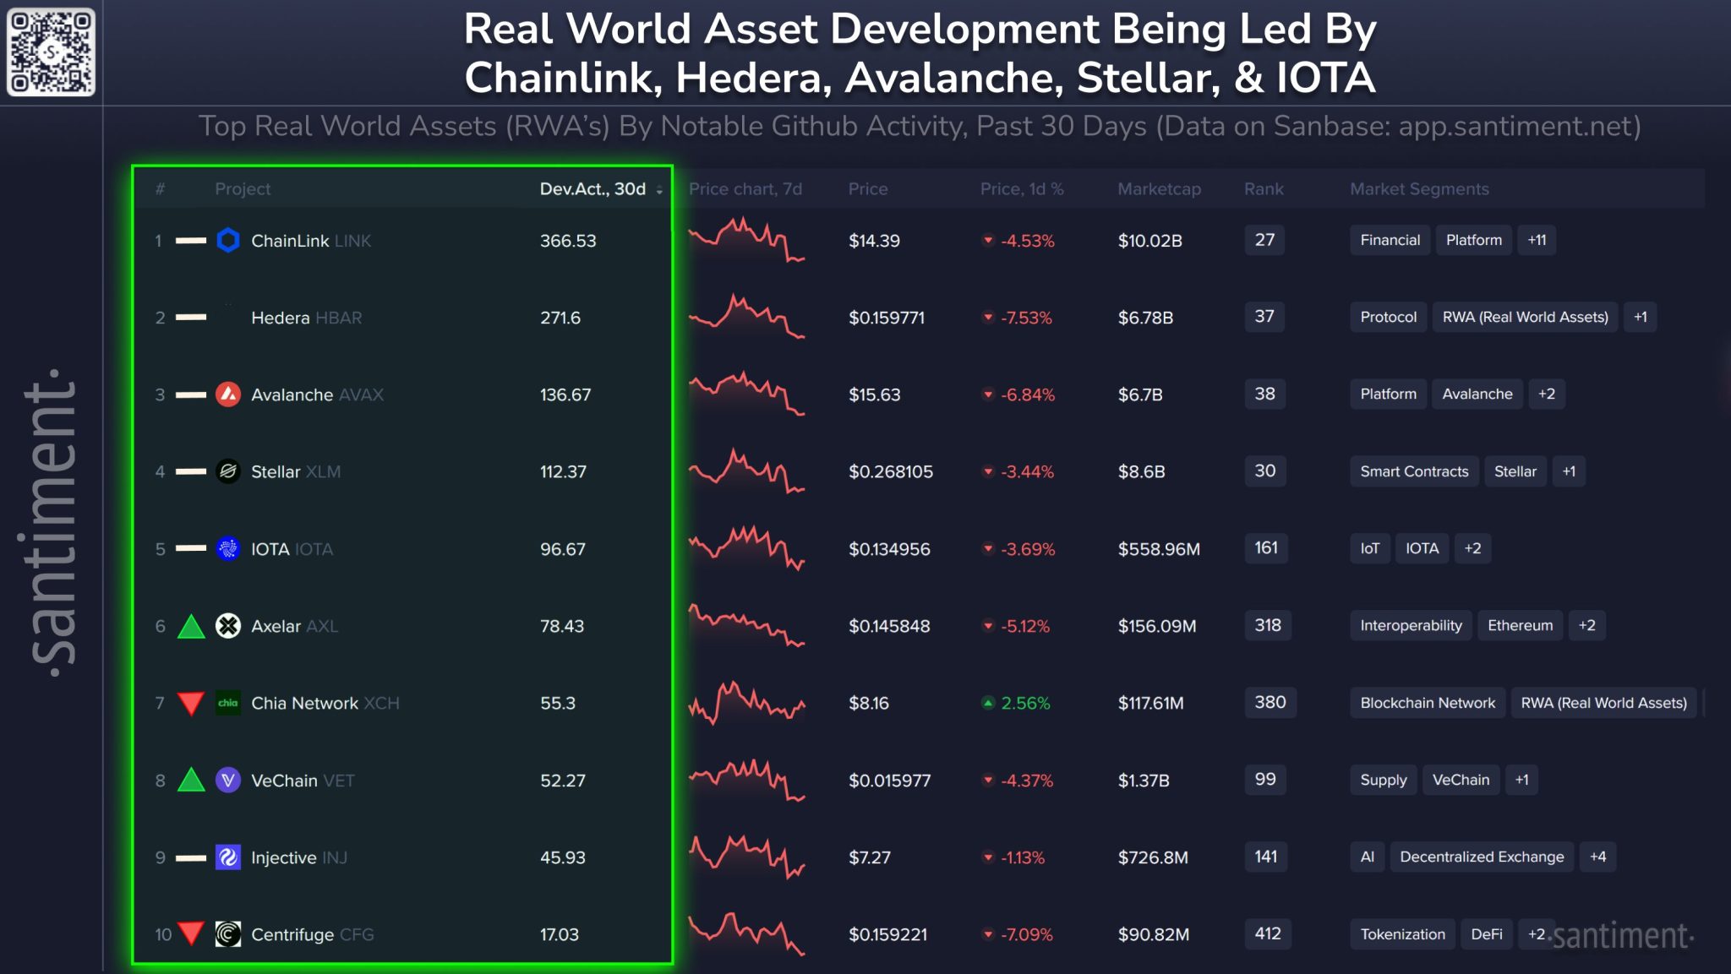This screenshot has width=1731, height=974.
Task: Click the Avalanche red logo icon
Action: click(228, 394)
